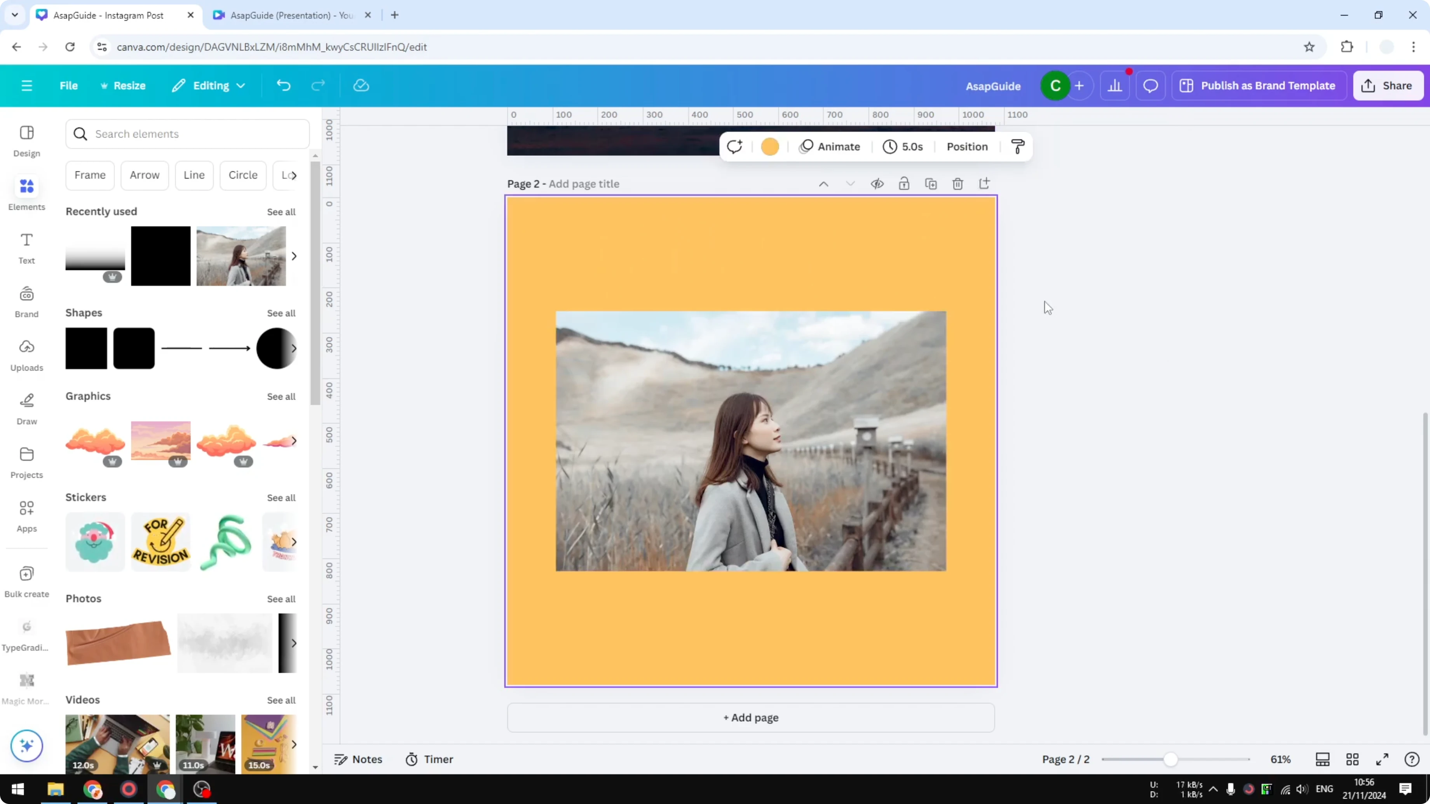Lock Page 2 using the padlock icon
Image resolution: width=1430 pixels, height=804 pixels.
point(904,183)
